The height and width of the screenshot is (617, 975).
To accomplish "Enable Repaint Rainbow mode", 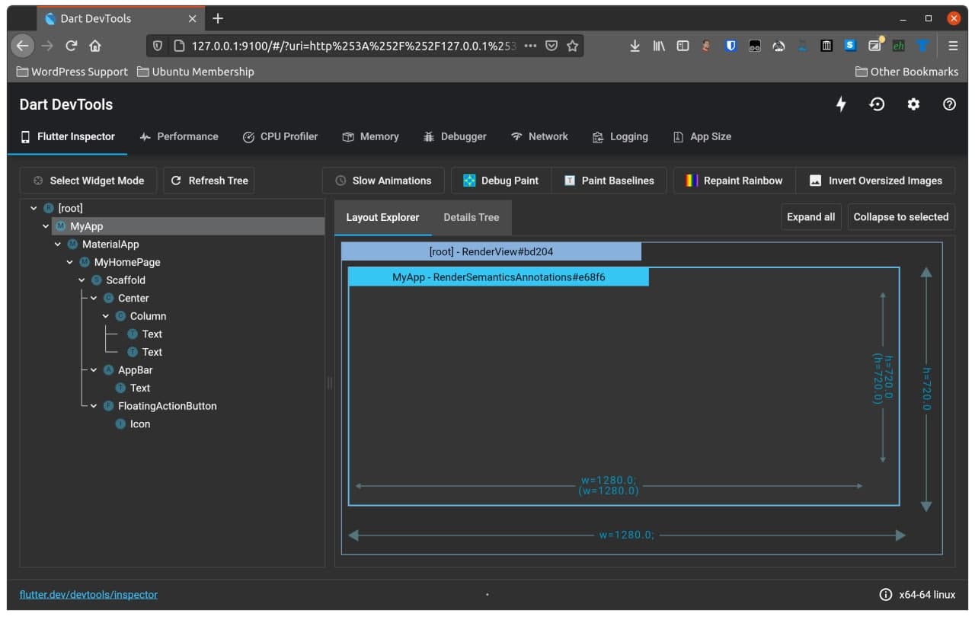I will 733,181.
